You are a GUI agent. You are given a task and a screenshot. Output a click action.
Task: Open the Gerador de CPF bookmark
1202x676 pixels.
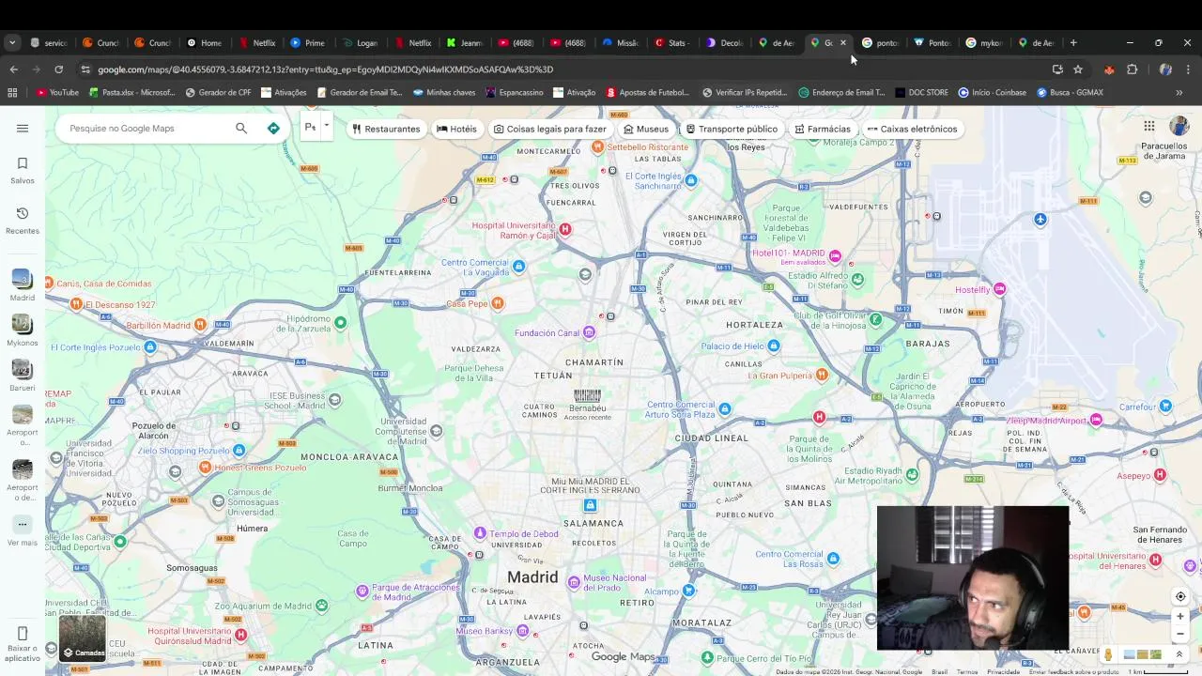point(219,92)
